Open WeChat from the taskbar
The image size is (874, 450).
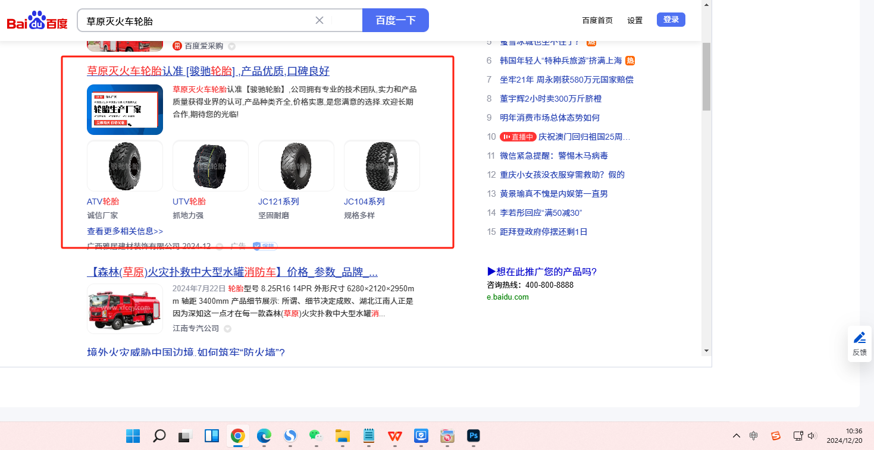tap(316, 436)
